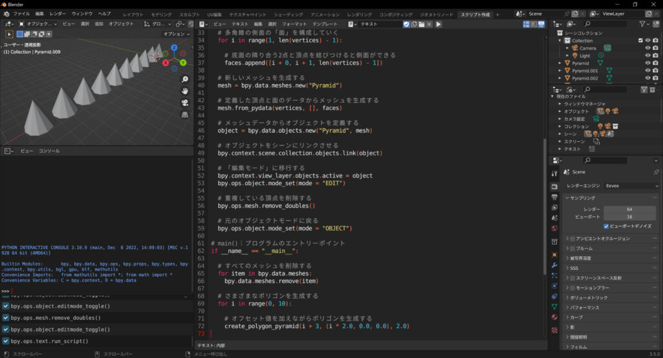663x358 pixels.
Task: Click the pan hand gizmo in viewport
Action: pos(185,91)
